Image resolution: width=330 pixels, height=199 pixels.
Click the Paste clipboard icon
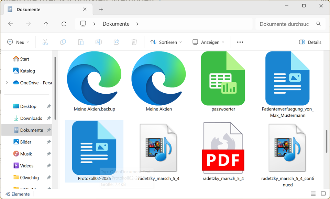point(81,42)
